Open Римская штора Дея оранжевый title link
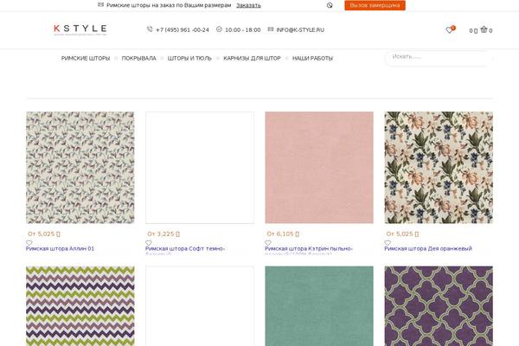 [x=428, y=248]
